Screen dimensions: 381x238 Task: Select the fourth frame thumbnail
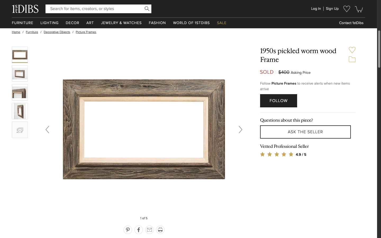[x=20, y=111]
